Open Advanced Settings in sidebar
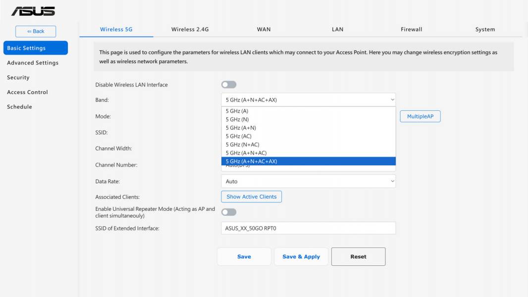528x297 pixels. (x=33, y=62)
